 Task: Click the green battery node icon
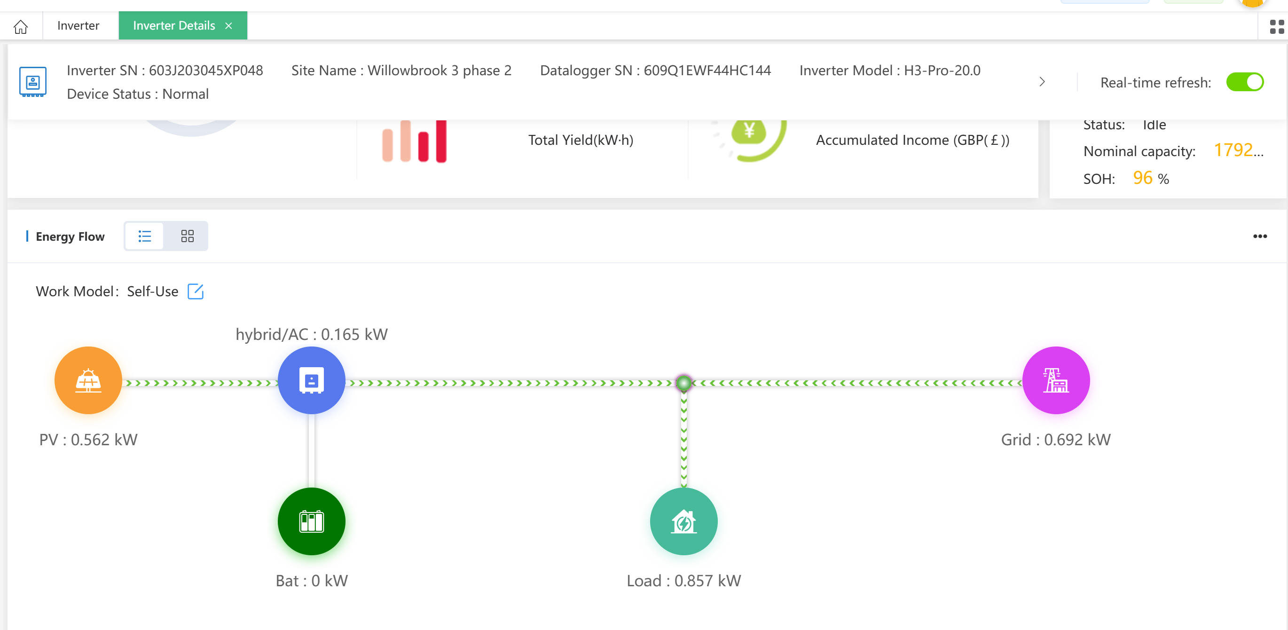pyautogui.click(x=311, y=521)
